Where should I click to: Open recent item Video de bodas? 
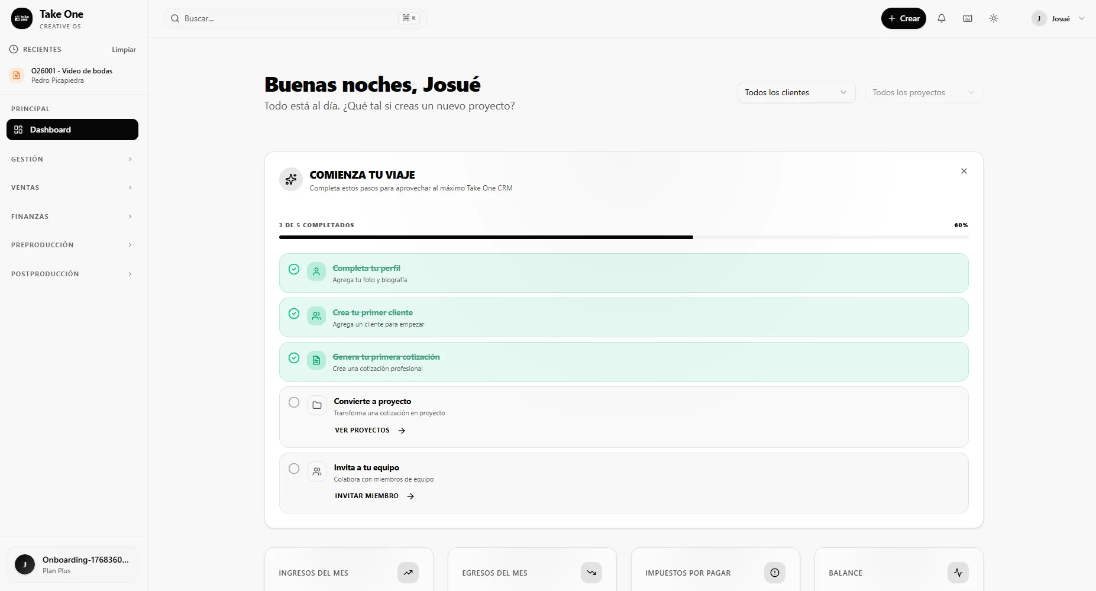(x=72, y=75)
